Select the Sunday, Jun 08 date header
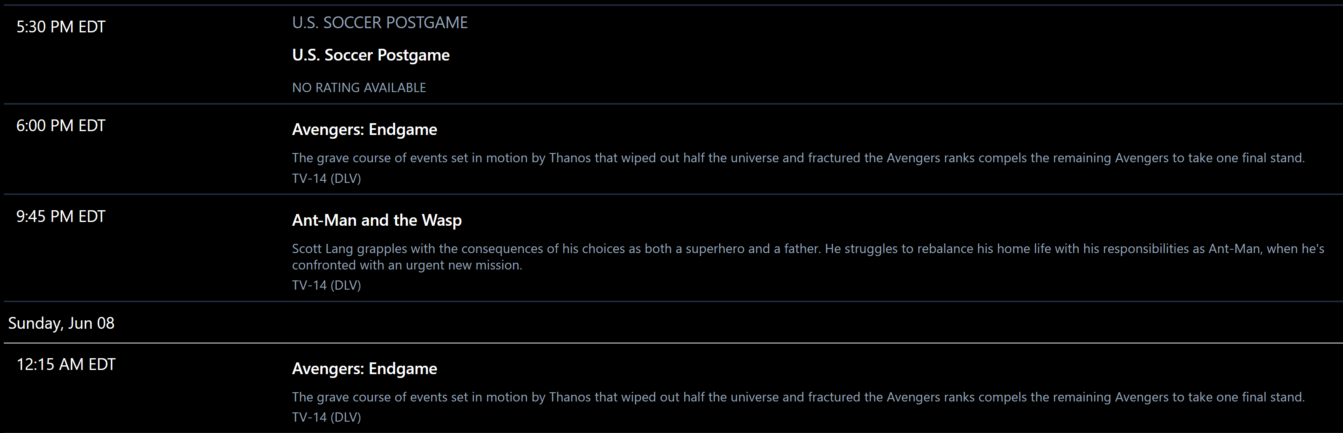This screenshot has height=433, width=1343. (x=61, y=323)
